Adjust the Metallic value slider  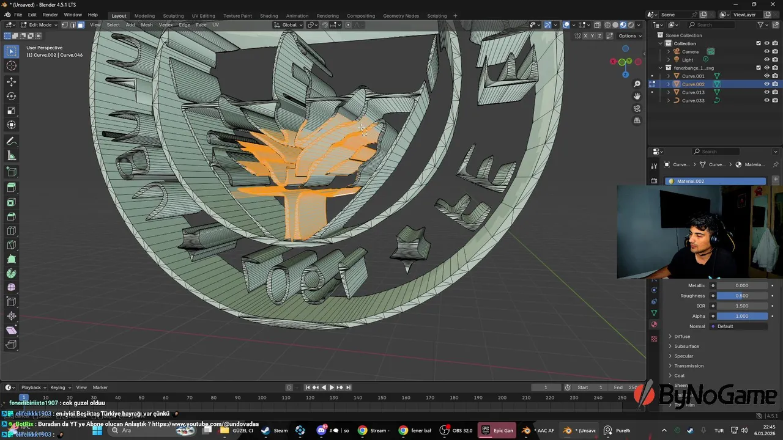coord(742,285)
